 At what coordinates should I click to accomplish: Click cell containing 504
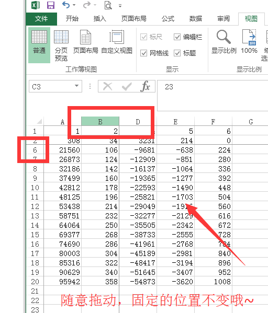click(213, 197)
